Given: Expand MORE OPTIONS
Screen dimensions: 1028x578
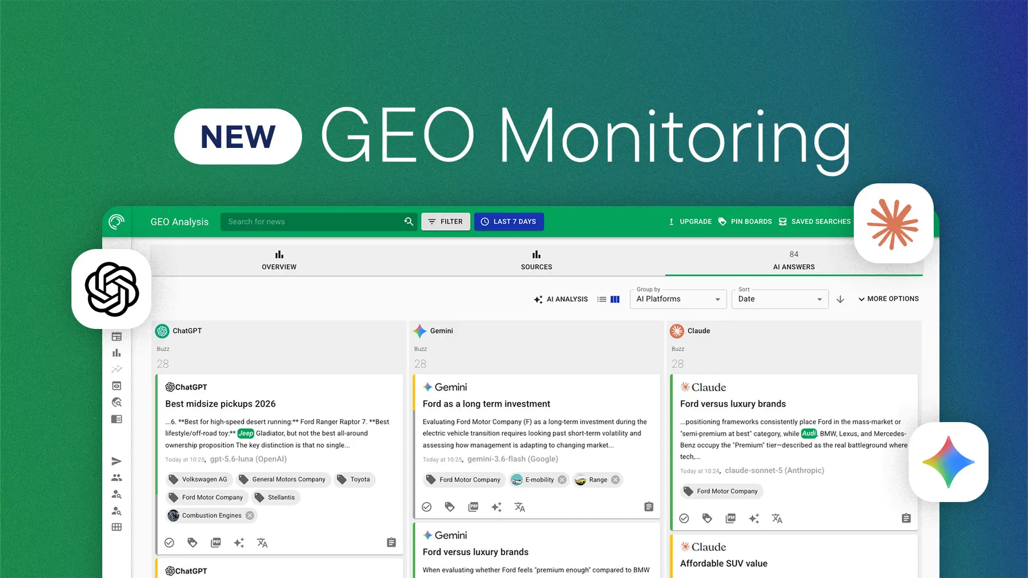Looking at the screenshot, I should point(889,299).
